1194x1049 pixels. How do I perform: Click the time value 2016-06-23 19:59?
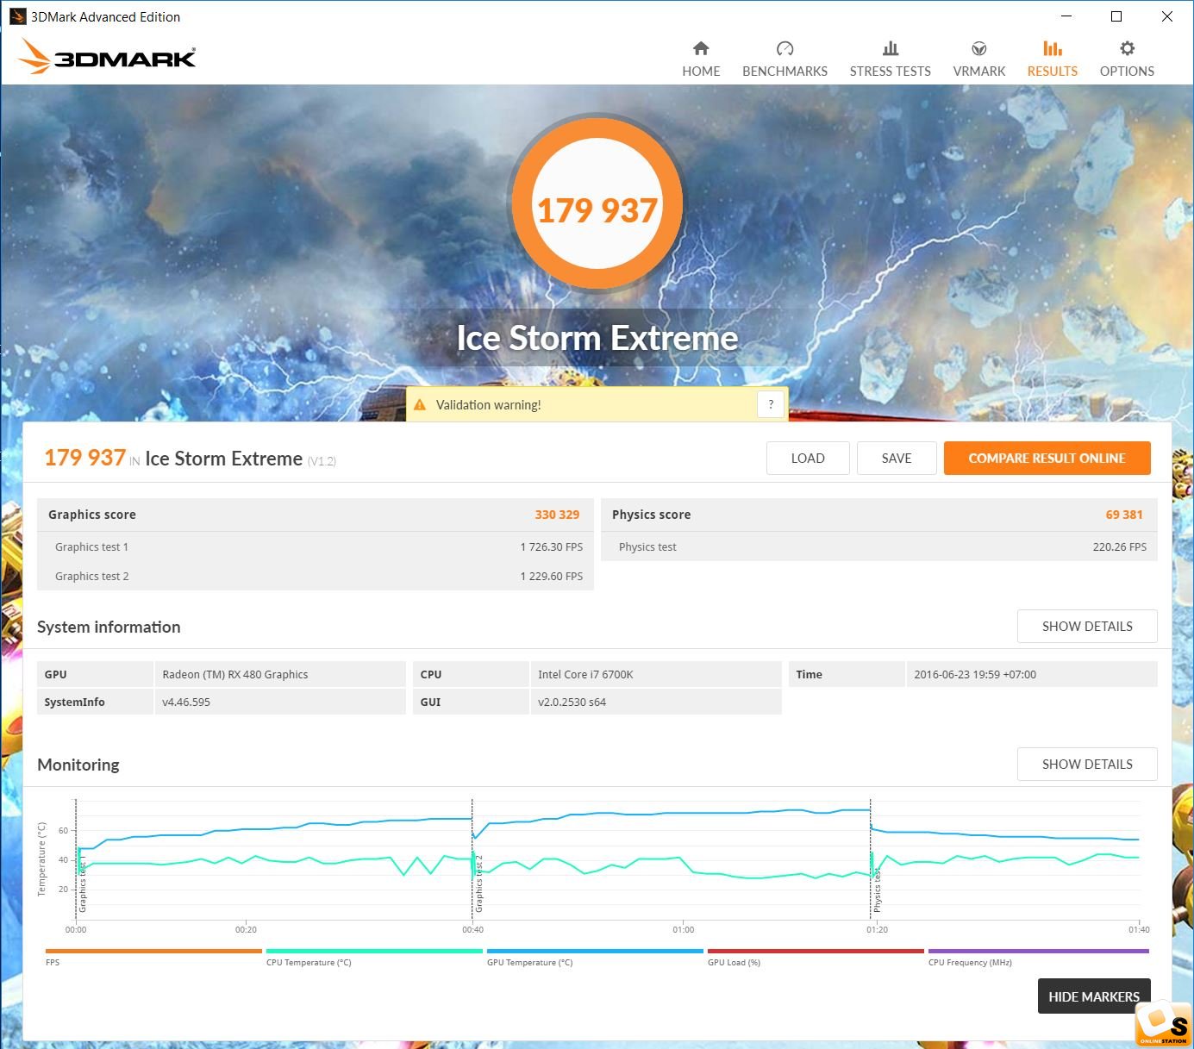pos(975,675)
